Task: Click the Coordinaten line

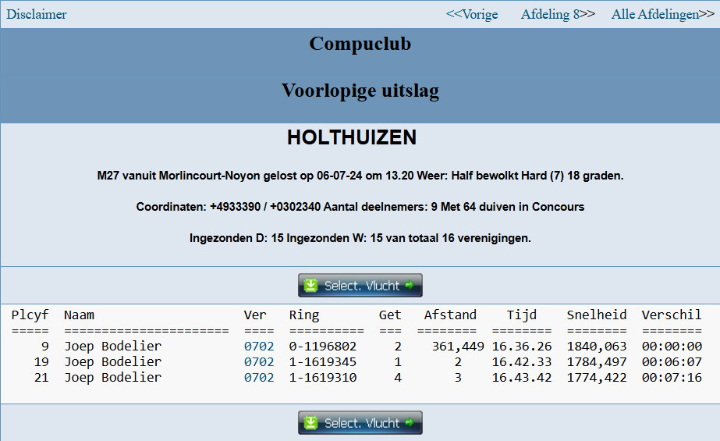Action: click(x=360, y=207)
